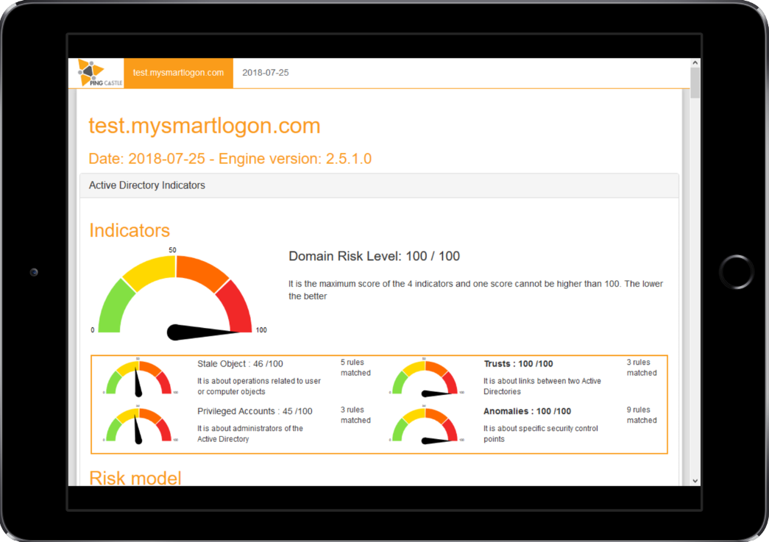
Task: Click the Anomalies gauge chart
Action: [426, 424]
